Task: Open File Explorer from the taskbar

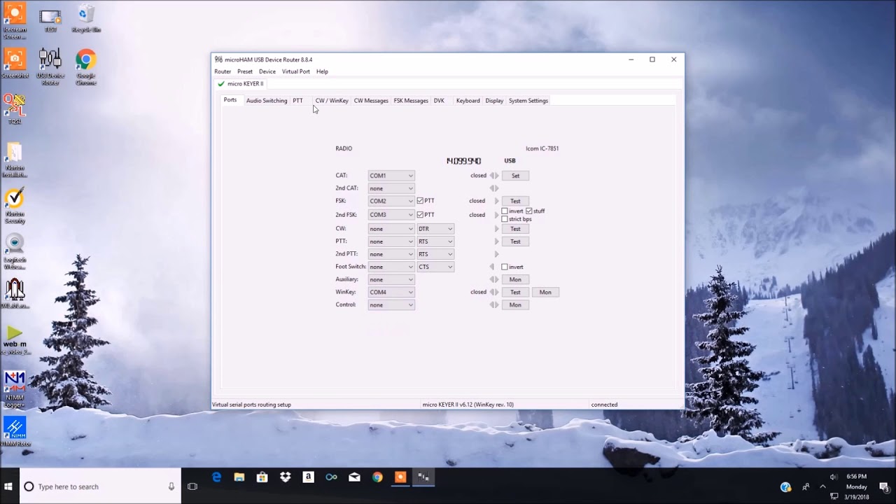Action: [x=239, y=477]
